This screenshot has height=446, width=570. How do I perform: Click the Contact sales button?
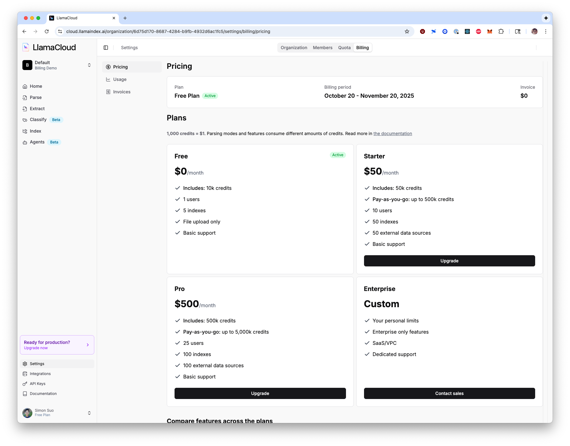point(449,393)
